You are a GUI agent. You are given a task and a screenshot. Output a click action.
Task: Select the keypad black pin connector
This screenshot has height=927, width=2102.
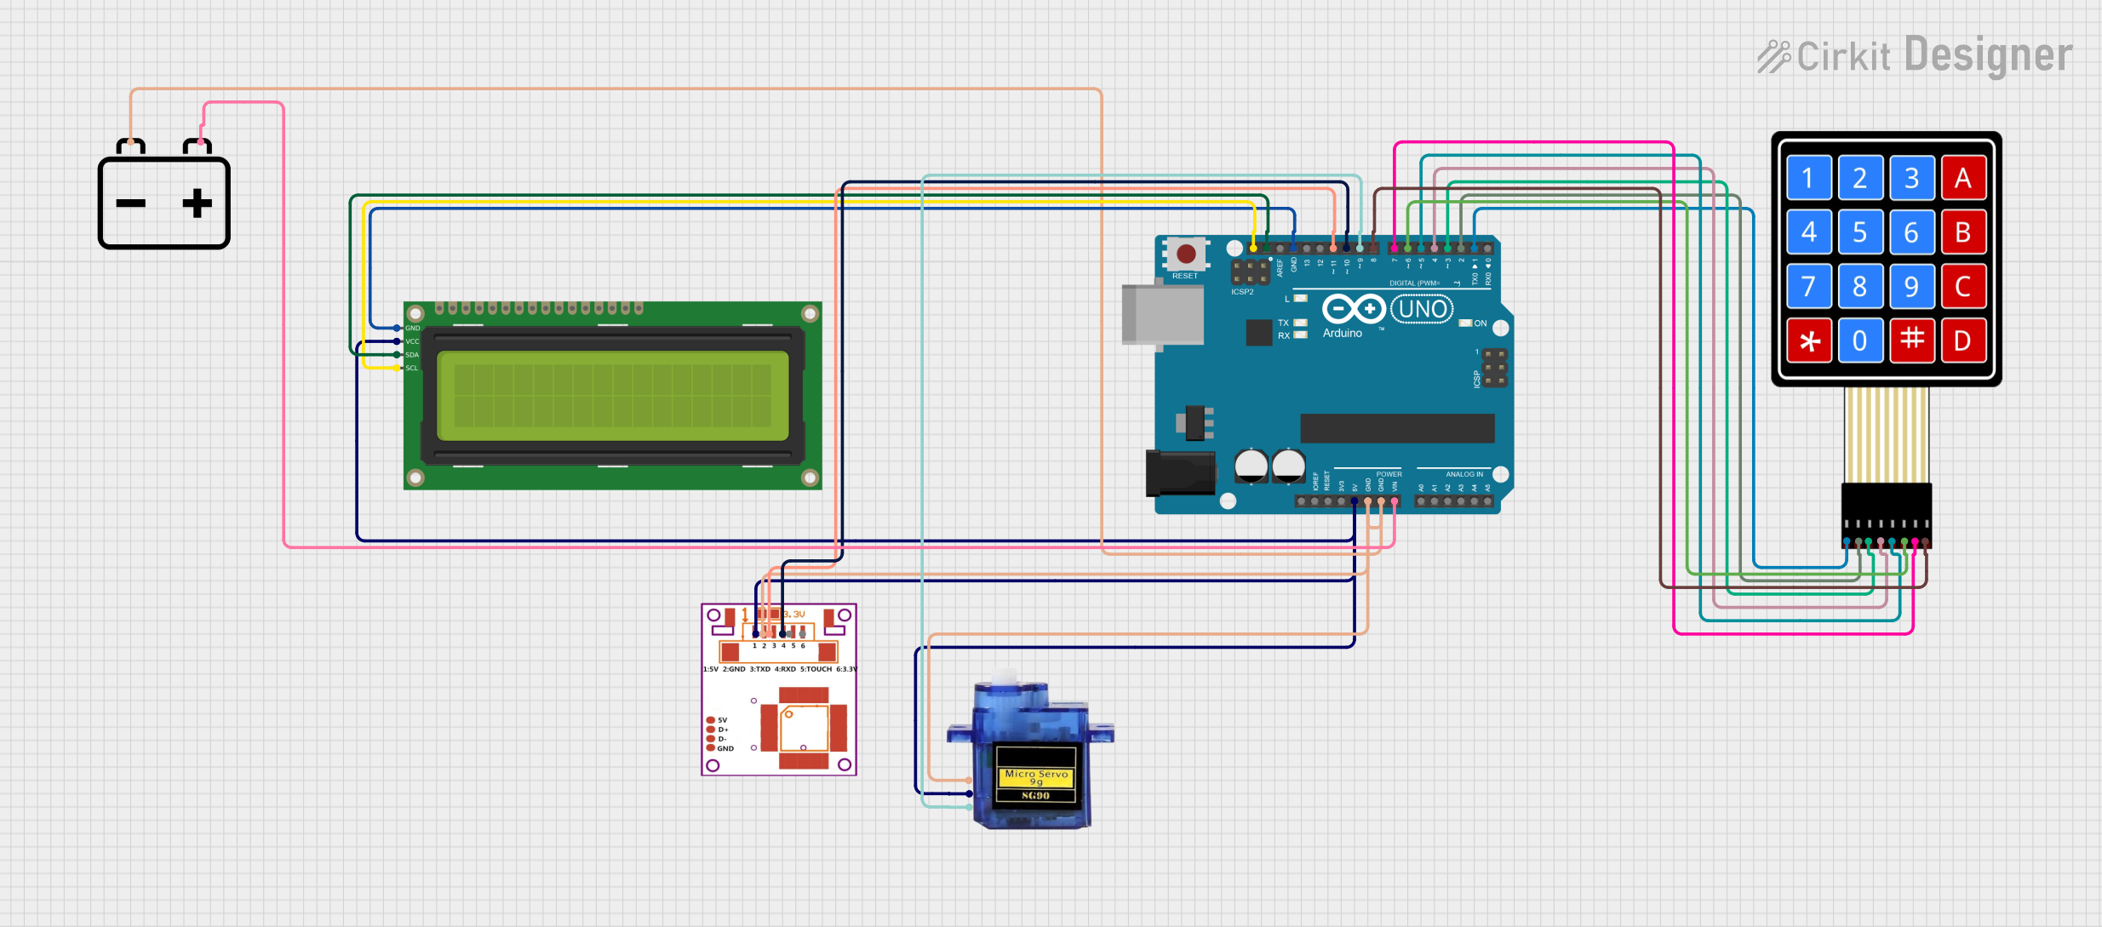[1887, 515]
